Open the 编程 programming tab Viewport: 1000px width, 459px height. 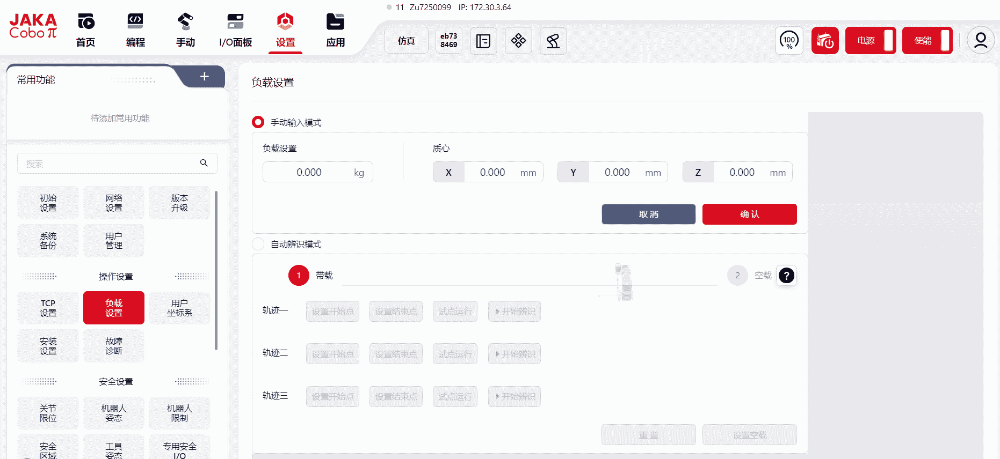click(135, 31)
